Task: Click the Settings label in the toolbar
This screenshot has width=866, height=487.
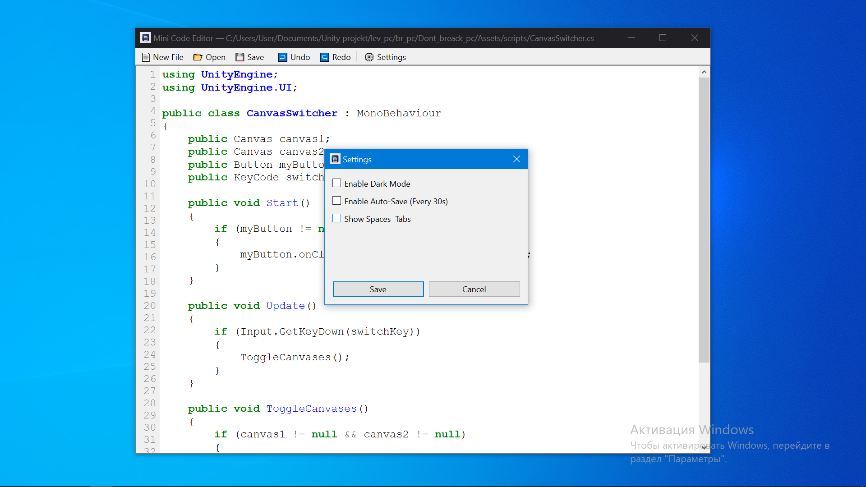Action: [391, 57]
